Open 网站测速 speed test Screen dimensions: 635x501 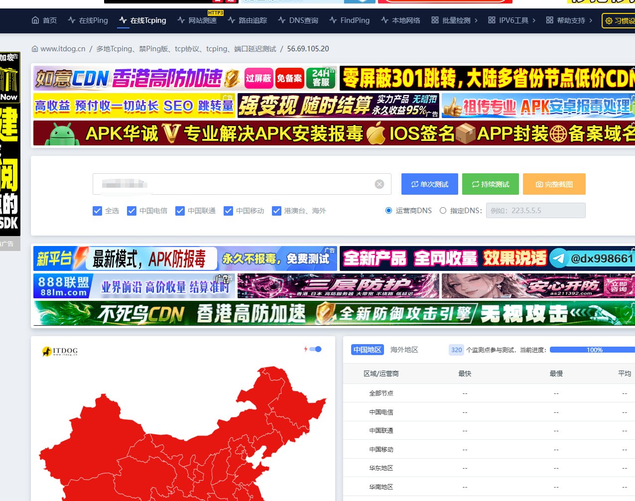click(197, 20)
